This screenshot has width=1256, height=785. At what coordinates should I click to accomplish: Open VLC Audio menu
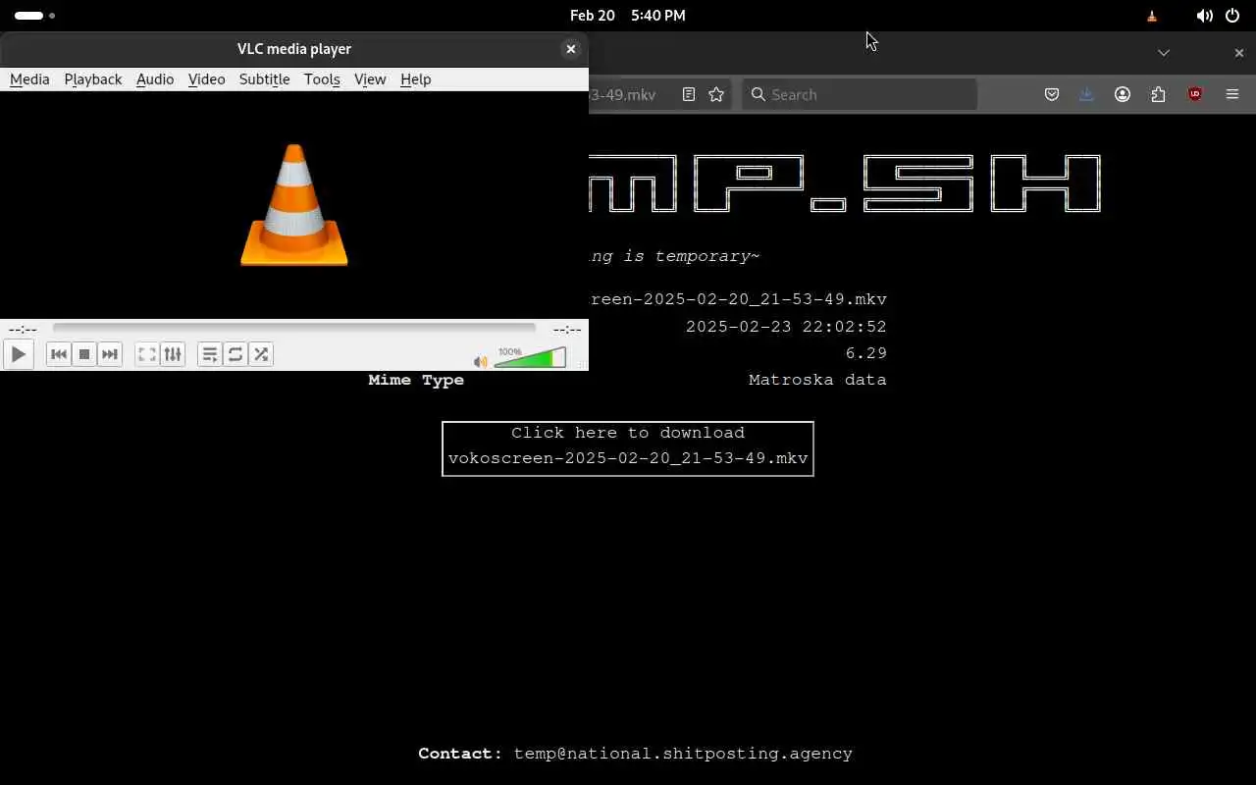[x=155, y=79]
